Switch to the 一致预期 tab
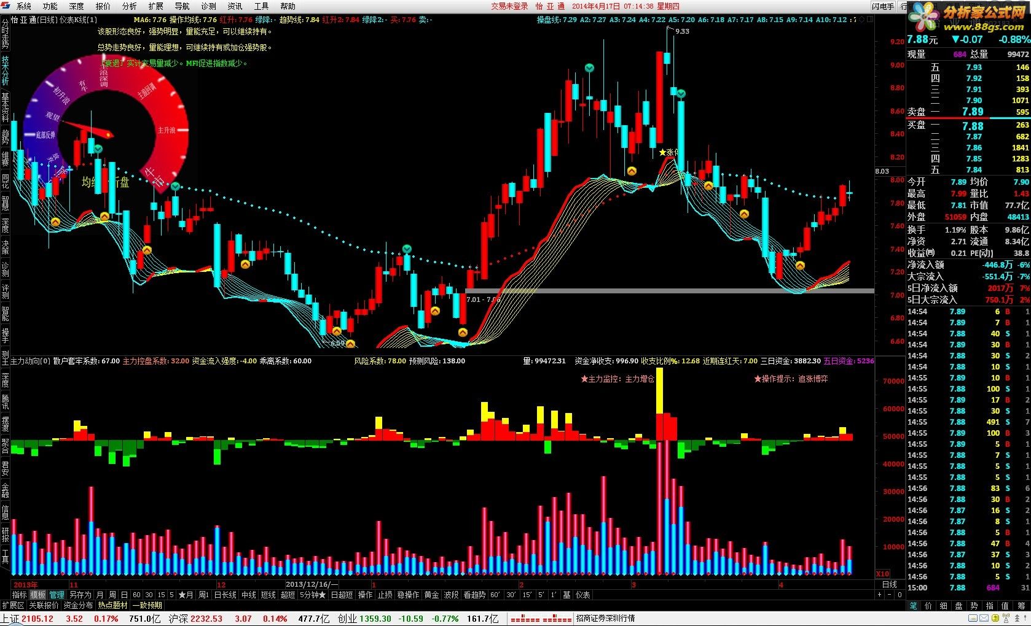 (147, 605)
